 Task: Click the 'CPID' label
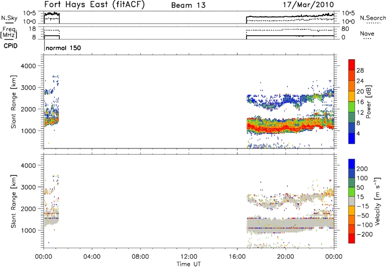pyautogui.click(x=11, y=46)
